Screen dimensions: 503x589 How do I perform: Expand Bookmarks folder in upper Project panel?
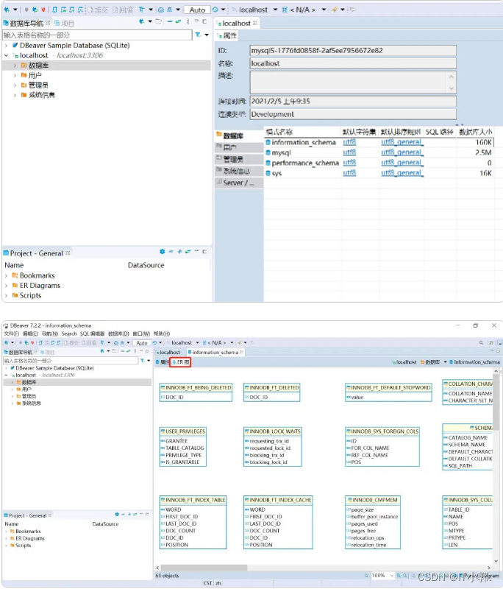[6, 275]
